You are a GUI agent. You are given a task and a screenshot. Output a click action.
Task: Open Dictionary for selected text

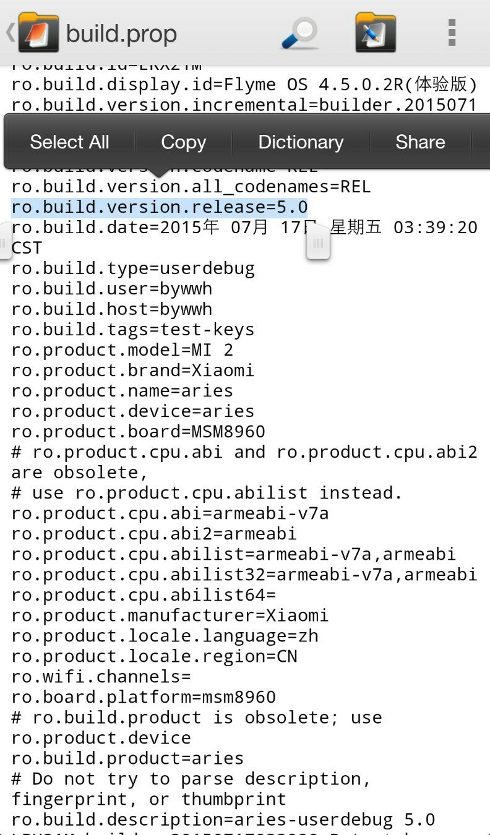pos(301,142)
